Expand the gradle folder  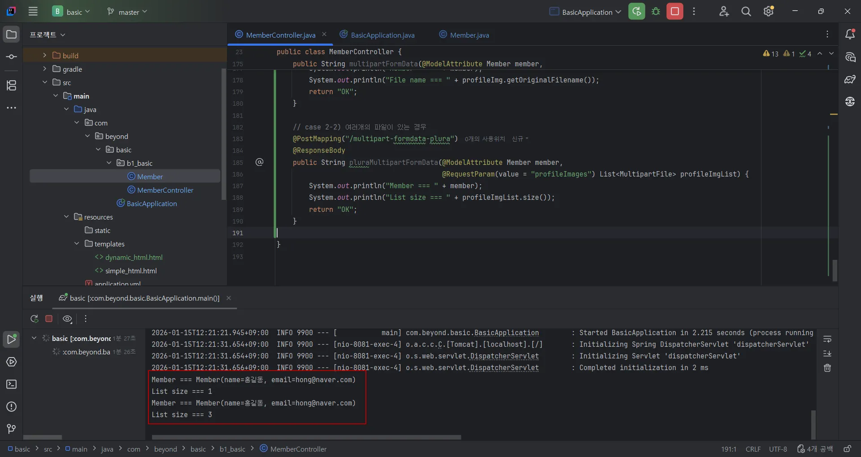(44, 69)
